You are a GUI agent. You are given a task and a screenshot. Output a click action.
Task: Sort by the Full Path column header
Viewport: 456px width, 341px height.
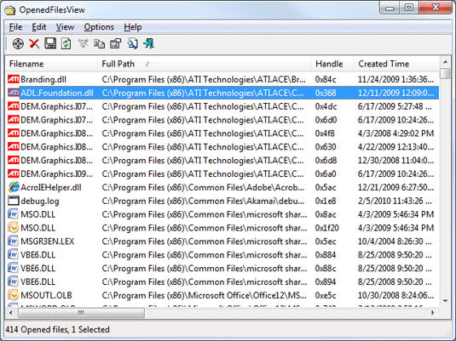point(205,64)
